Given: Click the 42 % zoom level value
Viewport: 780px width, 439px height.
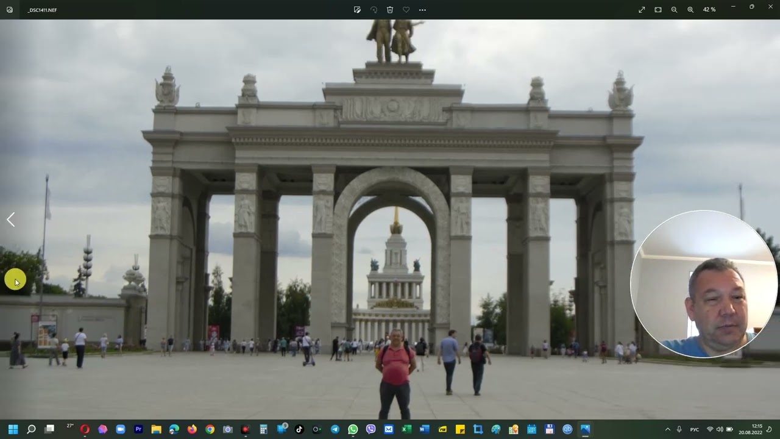Looking at the screenshot, I should click(x=709, y=10).
